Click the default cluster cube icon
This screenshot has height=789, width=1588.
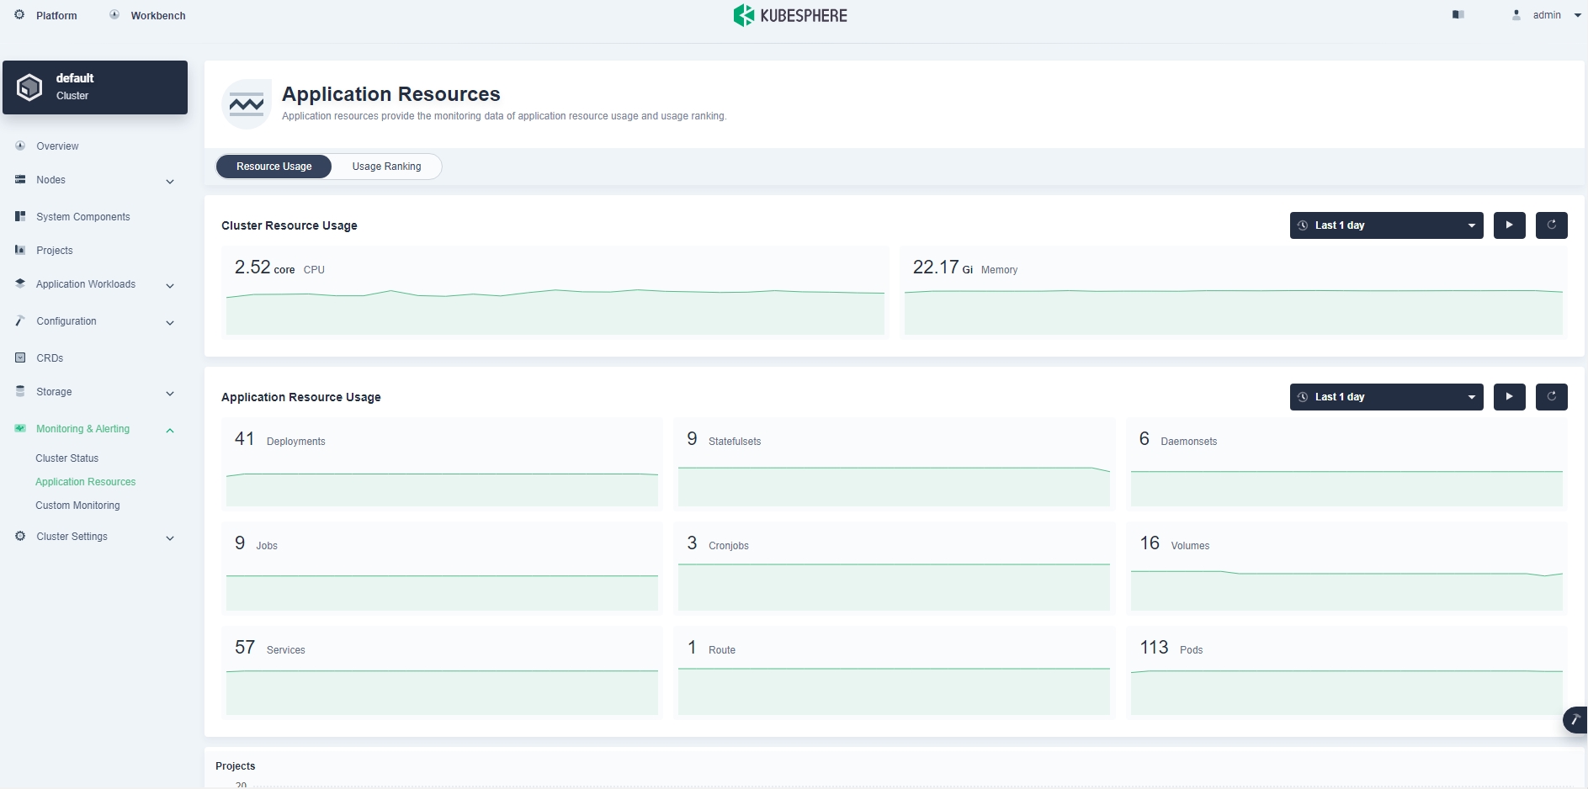(x=29, y=87)
